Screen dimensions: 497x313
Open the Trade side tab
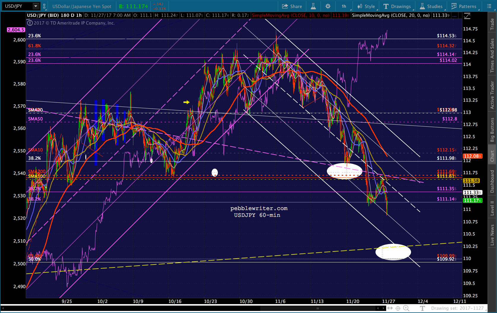[x=492, y=24]
